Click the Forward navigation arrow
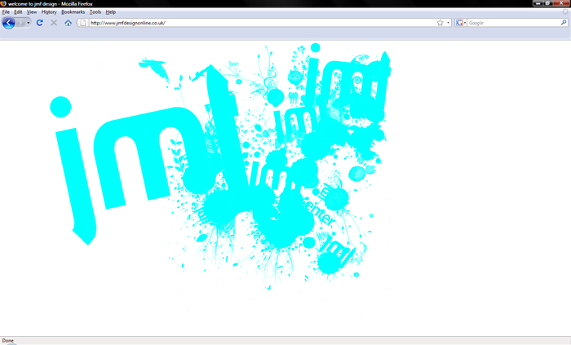The width and height of the screenshot is (571, 345). coord(20,23)
